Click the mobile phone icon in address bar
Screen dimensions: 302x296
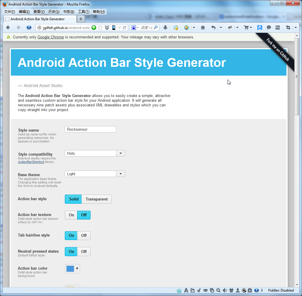tap(114, 28)
